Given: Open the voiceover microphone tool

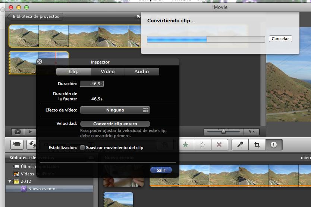Looking at the screenshot, I should pos(240,145).
